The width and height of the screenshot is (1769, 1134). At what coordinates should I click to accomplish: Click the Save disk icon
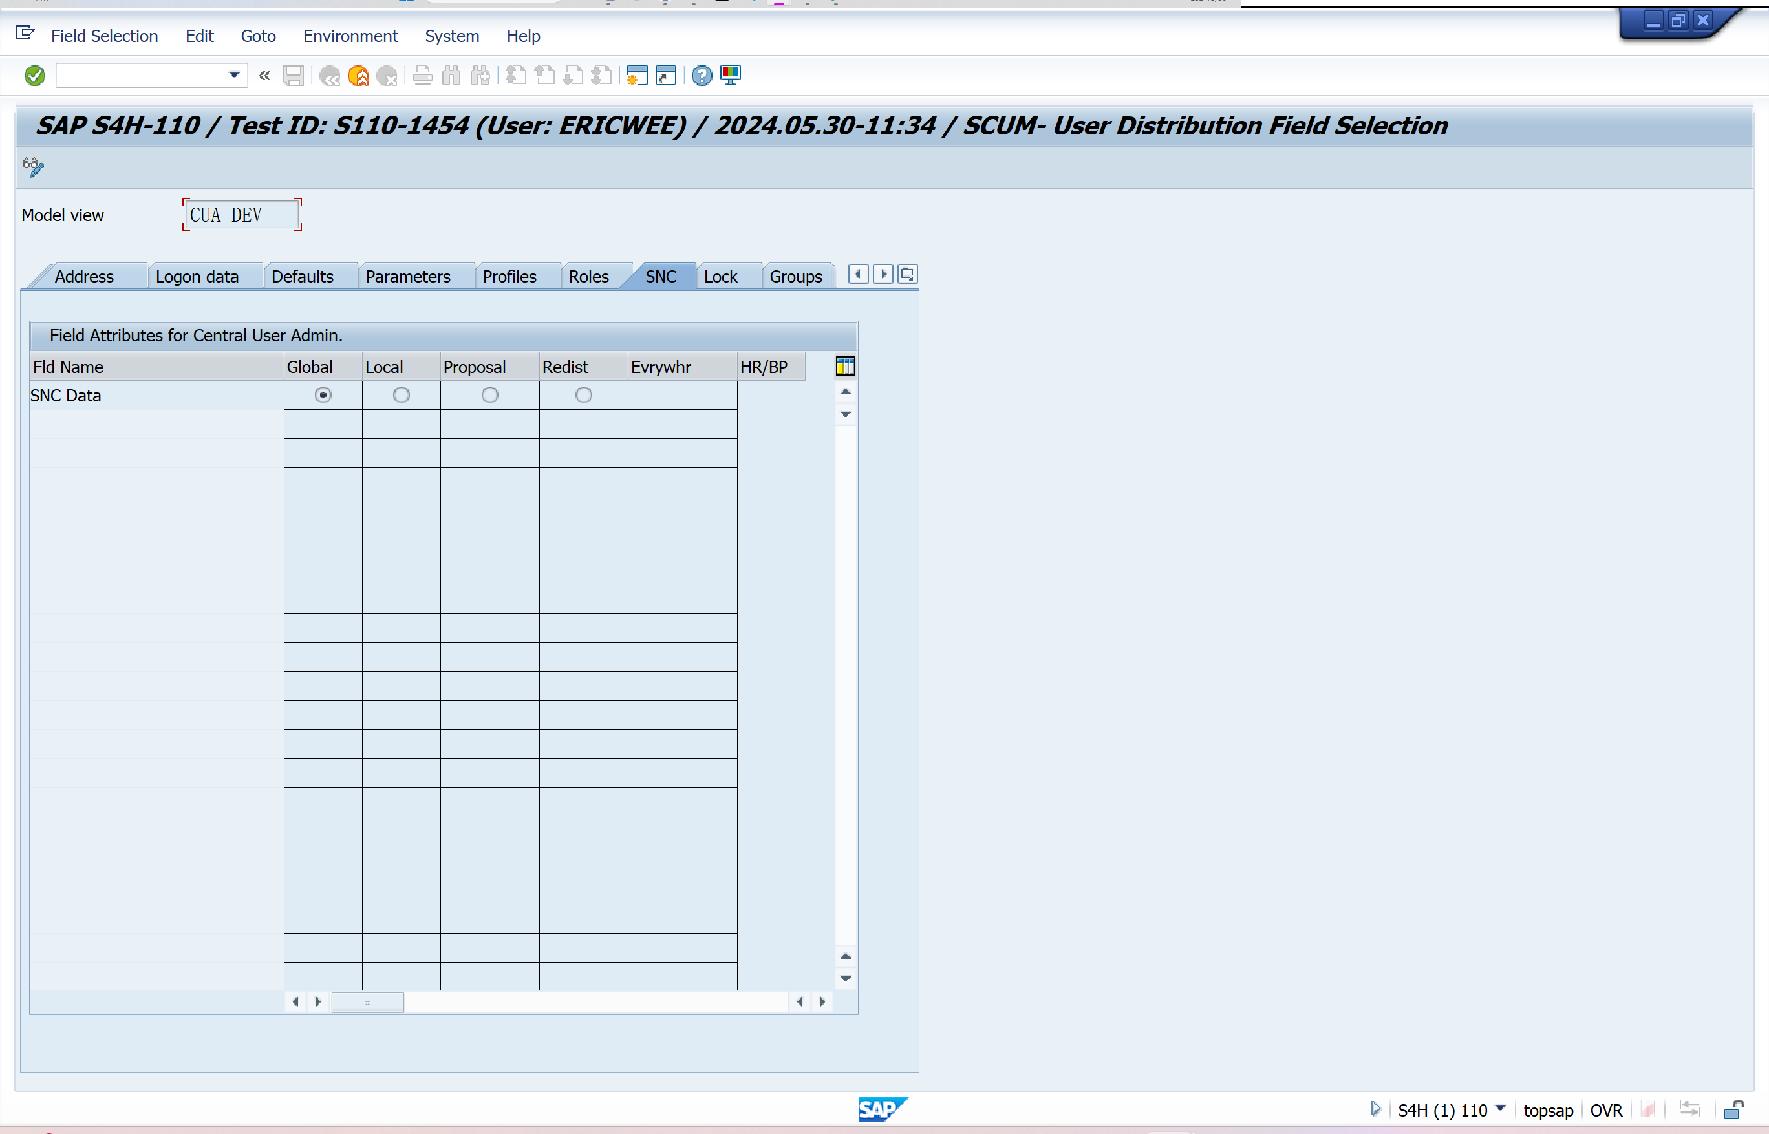[x=293, y=75]
